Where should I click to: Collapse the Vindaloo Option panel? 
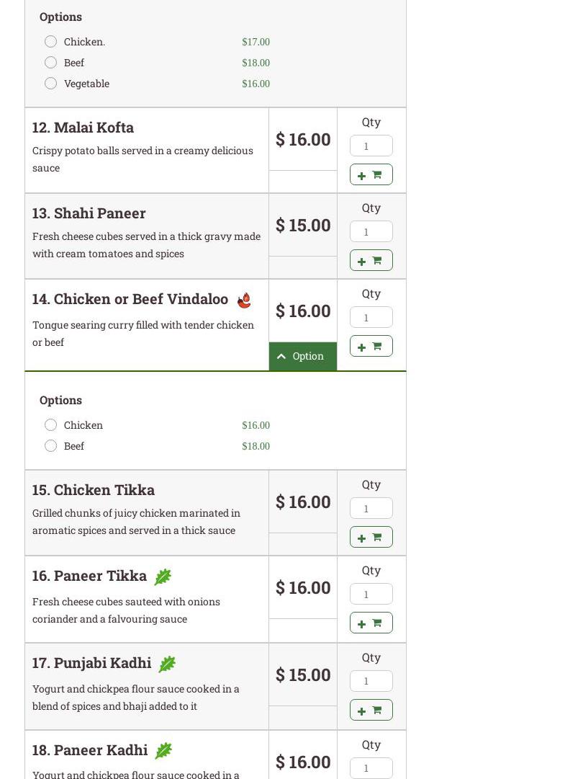tap(302, 356)
